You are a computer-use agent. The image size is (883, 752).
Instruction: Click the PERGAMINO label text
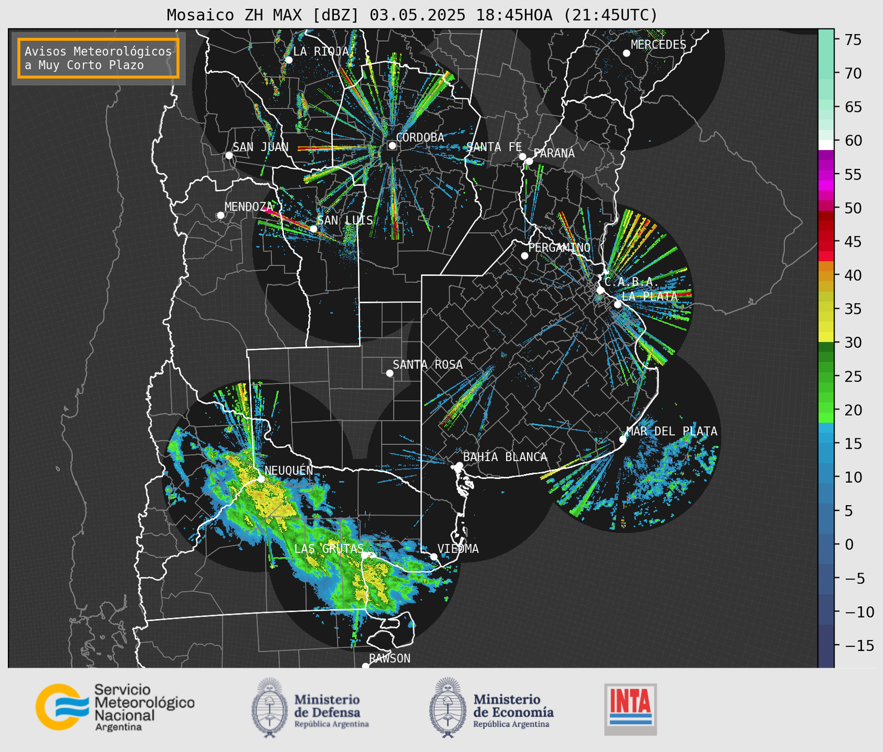point(559,247)
